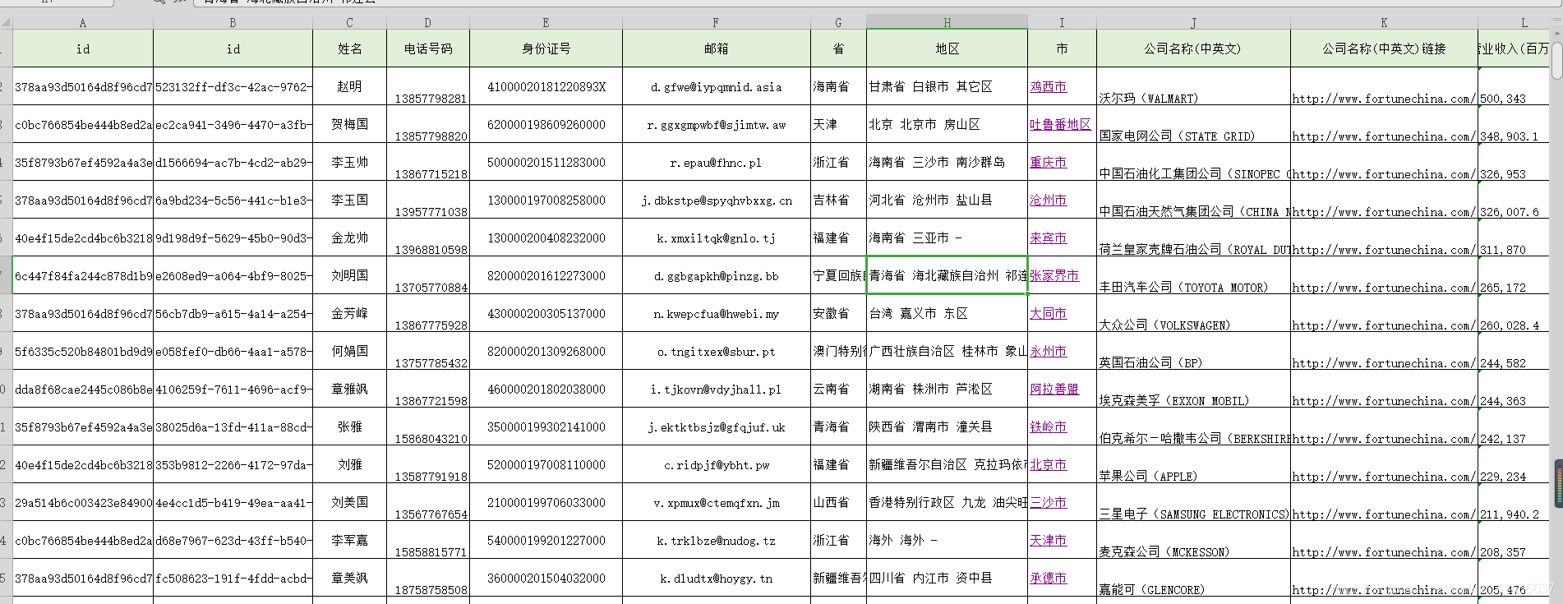The height and width of the screenshot is (604, 1563).
Task: Select company cell 嘉能可 (GLENCORE)
Action: (1193, 578)
